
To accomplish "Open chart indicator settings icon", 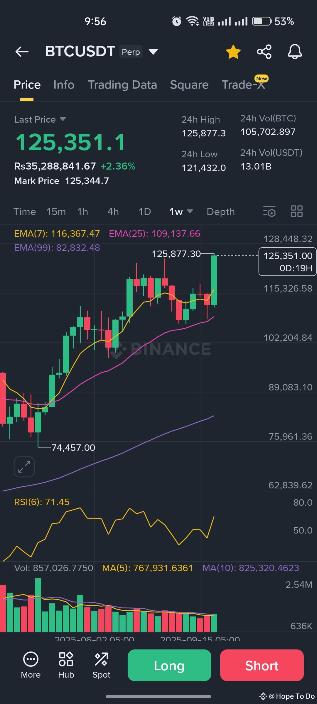I will click(269, 211).
